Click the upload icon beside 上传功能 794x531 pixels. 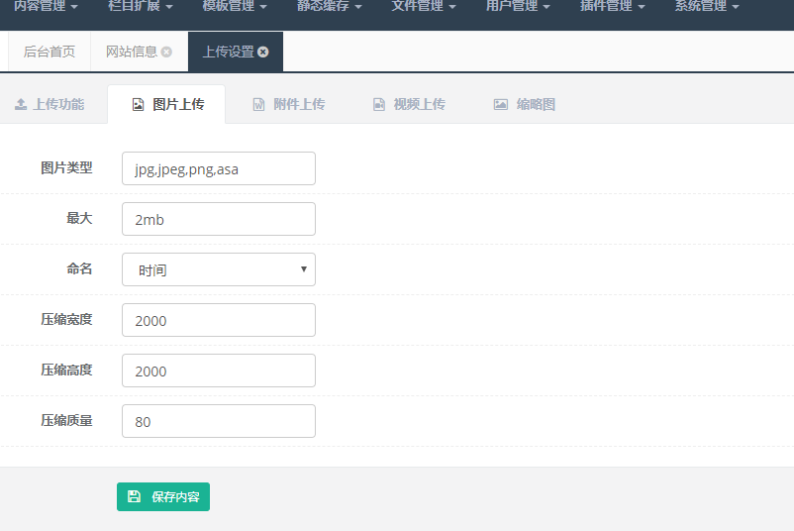[21, 104]
